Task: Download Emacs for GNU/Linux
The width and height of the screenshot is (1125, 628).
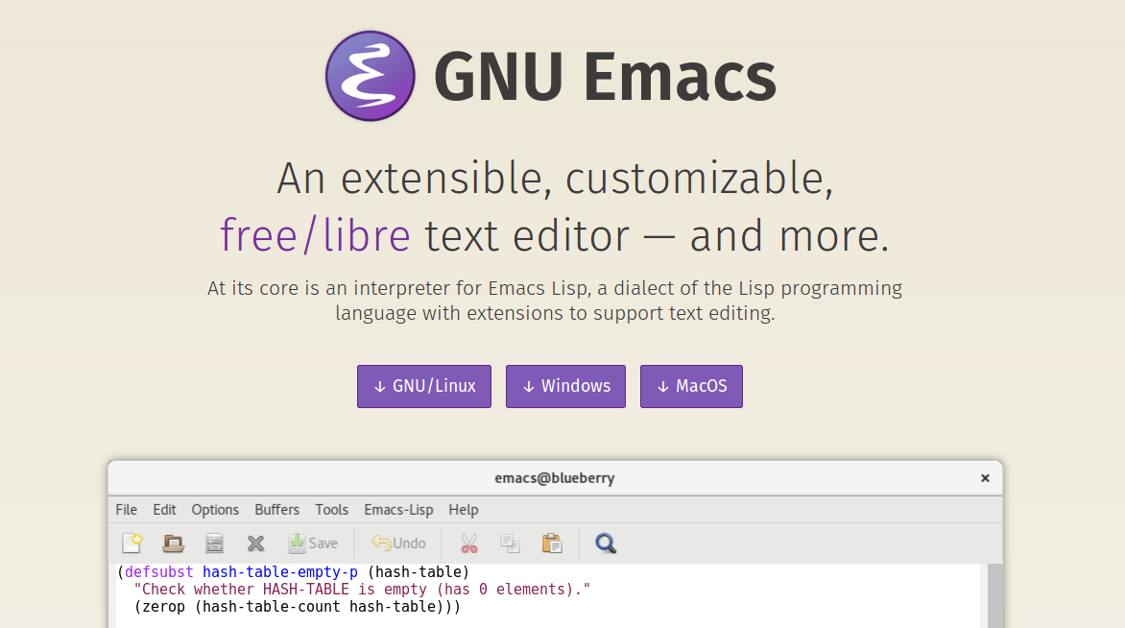Action: tap(424, 386)
